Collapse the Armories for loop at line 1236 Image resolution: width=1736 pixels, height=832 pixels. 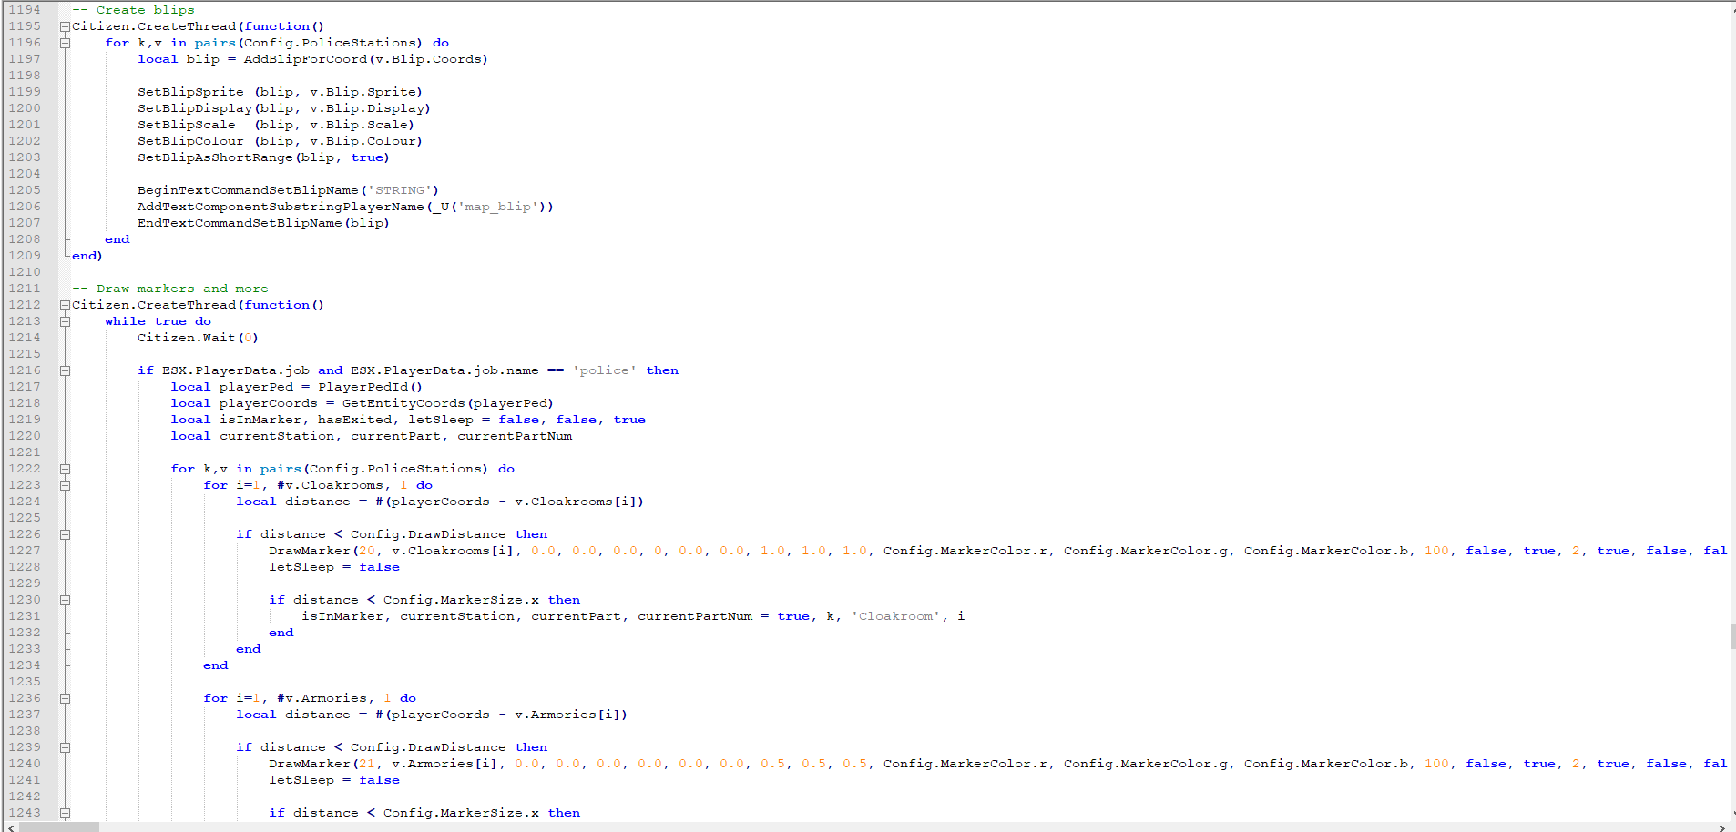64,697
